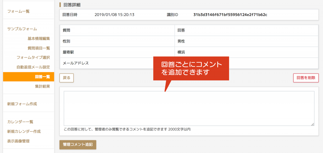The width and height of the screenshot is (323, 153).
Task: Click the 戻る button
Action: pyautogui.click(x=67, y=78)
